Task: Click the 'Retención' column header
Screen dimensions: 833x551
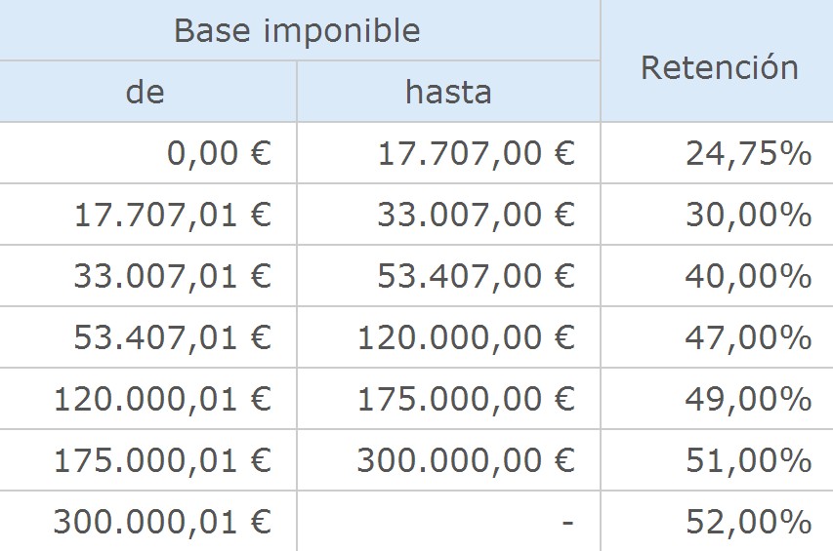Action: click(719, 67)
